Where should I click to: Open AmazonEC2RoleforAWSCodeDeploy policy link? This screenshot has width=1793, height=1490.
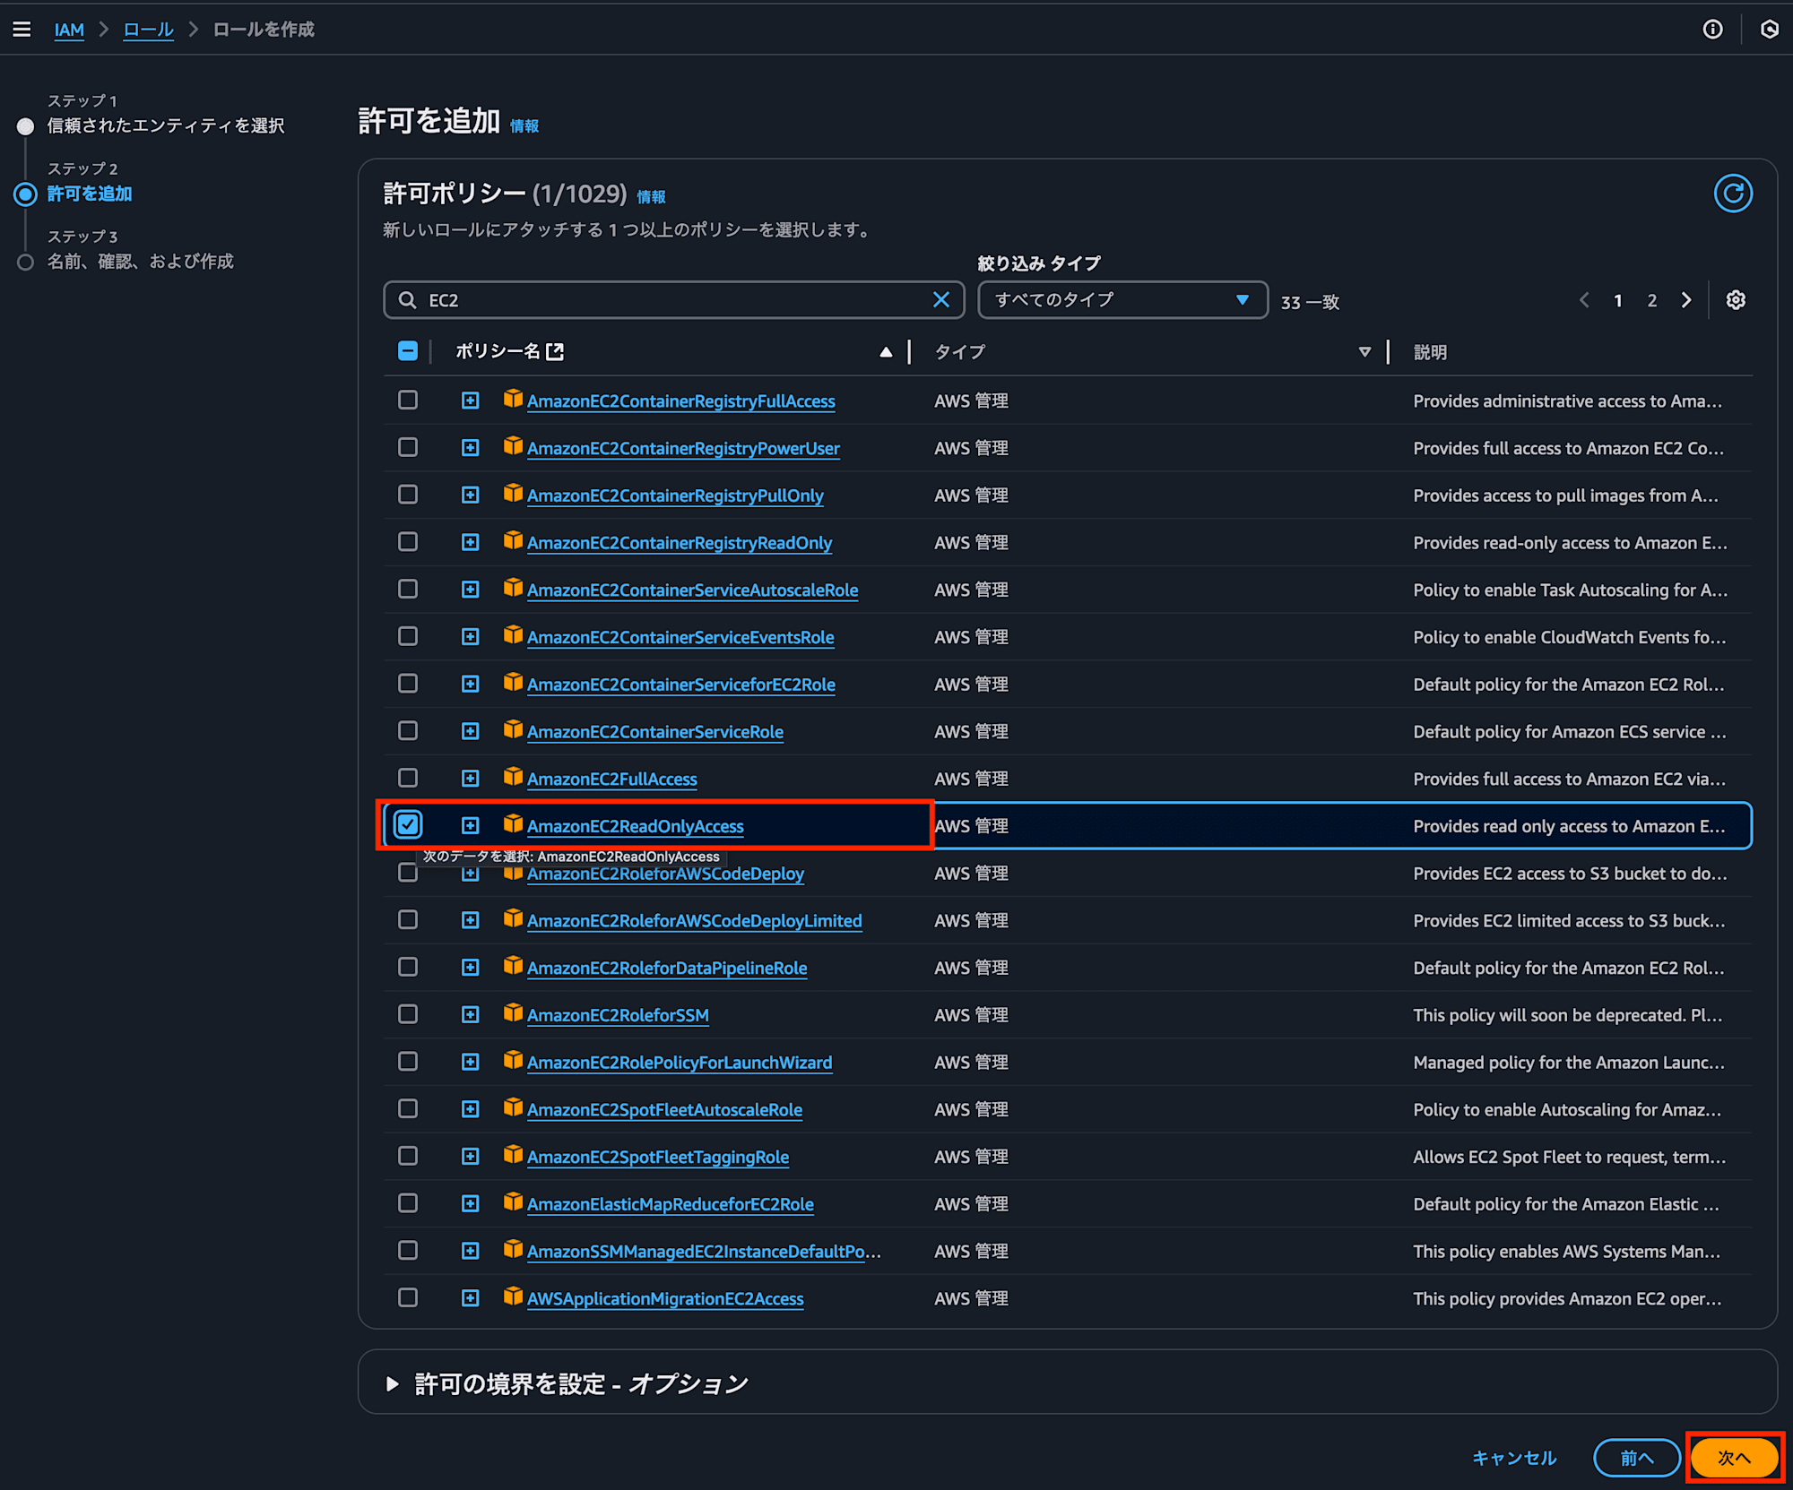[x=665, y=874]
